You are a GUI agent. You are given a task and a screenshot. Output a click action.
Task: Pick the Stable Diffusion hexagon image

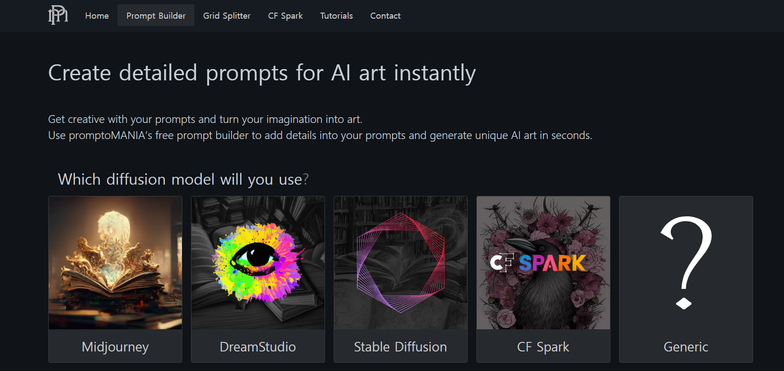[x=401, y=263]
